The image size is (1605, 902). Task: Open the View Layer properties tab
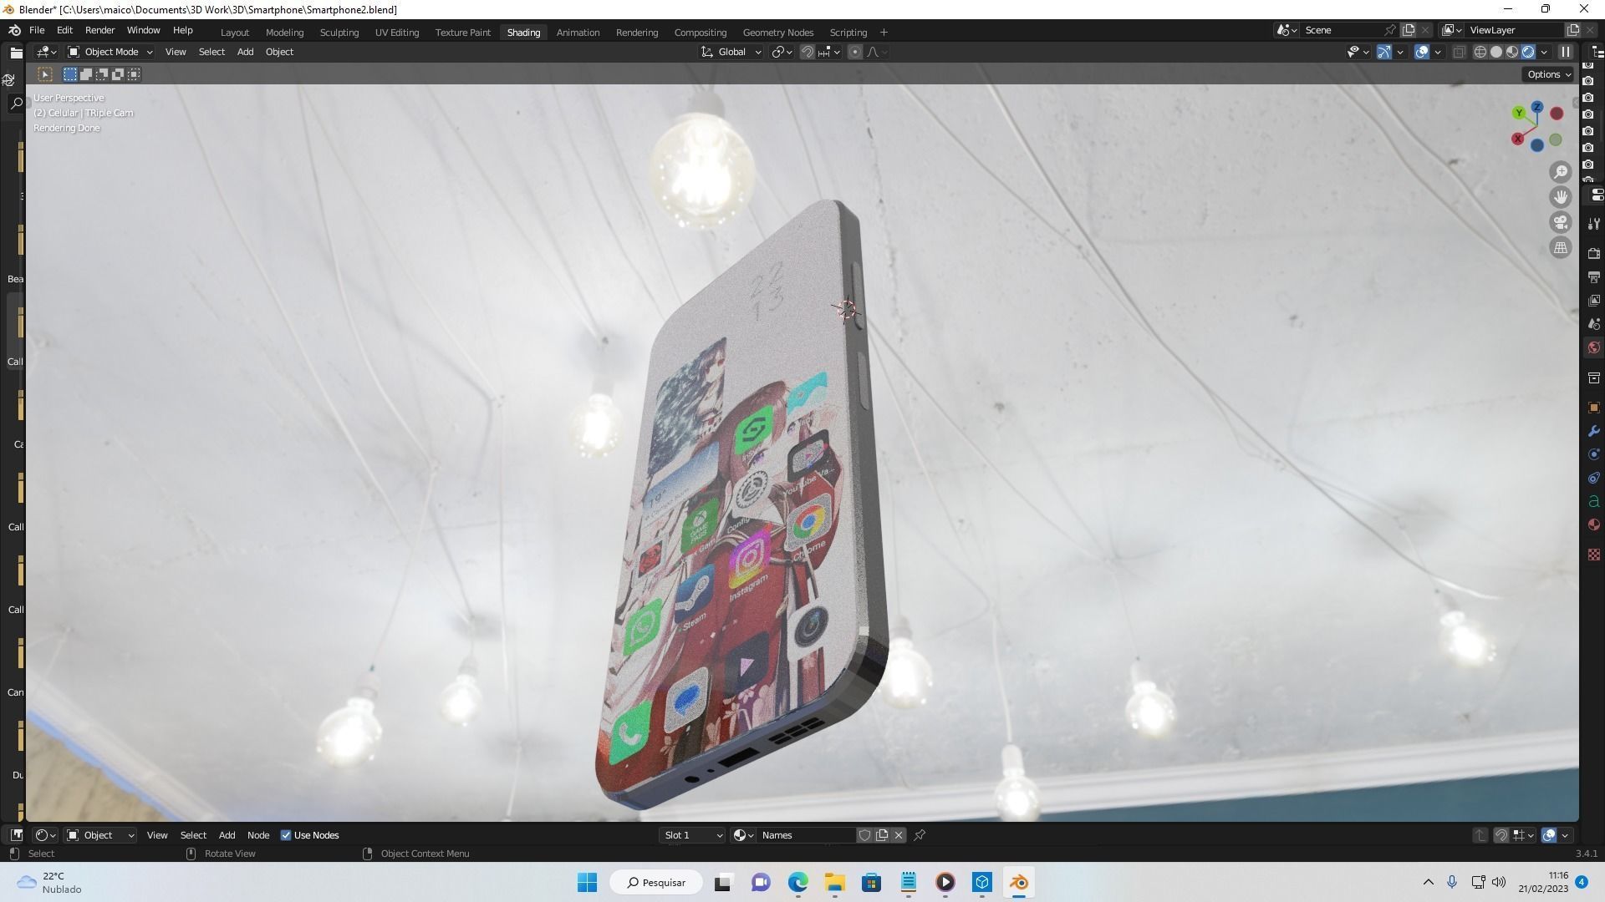click(x=1594, y=300)
